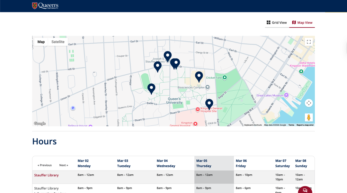
Task: Click the Queen's University logo
Action: (45, 5)
